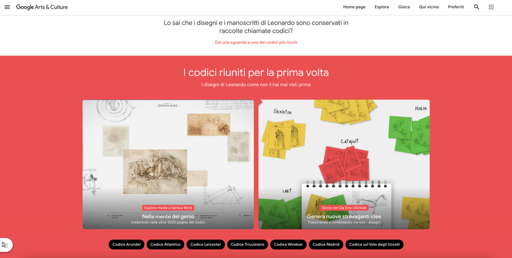Select Codice sul Volo degli Uccelli
The width and height of the screenshot is (512, 258).
tap(375, 244)
